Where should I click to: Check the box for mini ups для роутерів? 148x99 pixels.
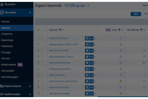pyautogui.click(x=45, y=94)
